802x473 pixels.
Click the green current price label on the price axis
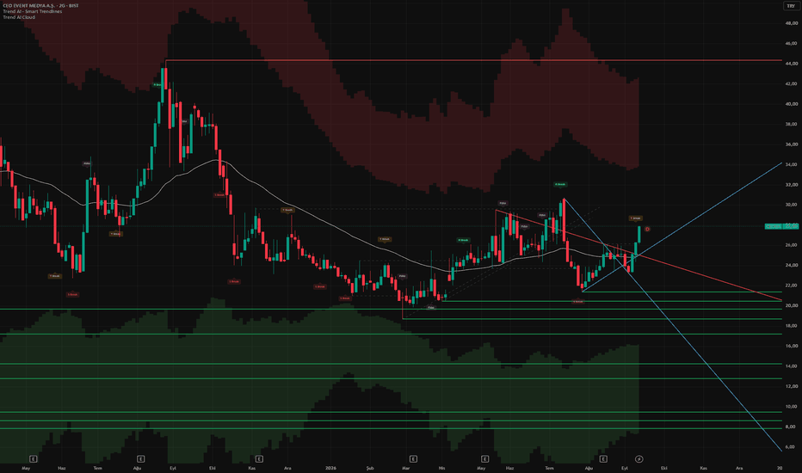coord(781,226)
